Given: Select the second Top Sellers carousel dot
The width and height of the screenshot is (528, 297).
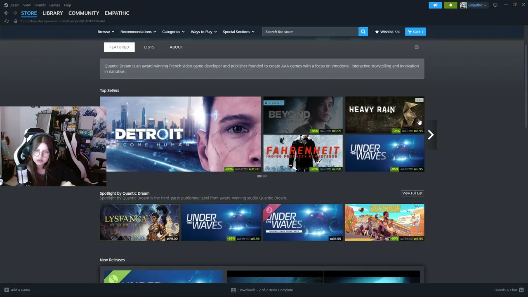Looking at the screenshot, I should [x=265, y=176].
